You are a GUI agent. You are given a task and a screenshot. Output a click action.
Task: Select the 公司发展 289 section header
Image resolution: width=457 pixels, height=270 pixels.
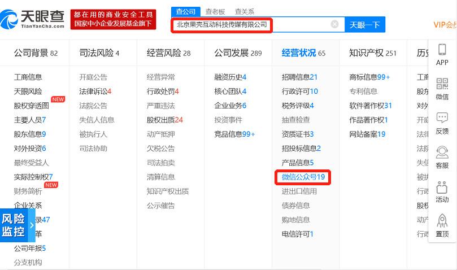238,53
